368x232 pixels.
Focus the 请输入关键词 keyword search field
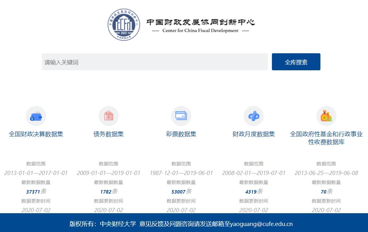coord(155,62)
